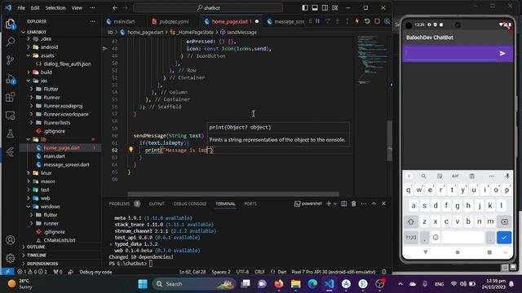Expand the TIMELINE section
The width and height of the screenshot is (522, 293).
click(x=37, y=255)
